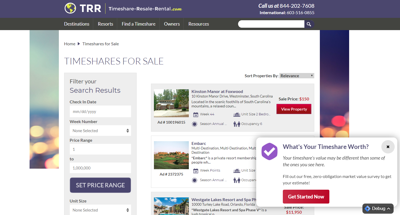The image size is (400, 215).
Task: Click the $11,950 sale price
Action: (x=294, y=212)
